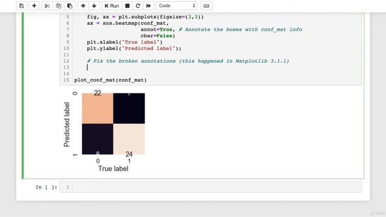This screenshot has height=217, width=386.
Task: Open the command palette keyboard icon
Action: [206, 5]
